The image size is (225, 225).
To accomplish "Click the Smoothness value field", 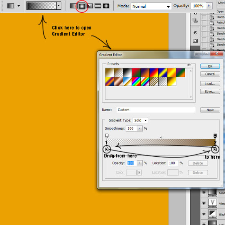I will click(x=131, y=128).
